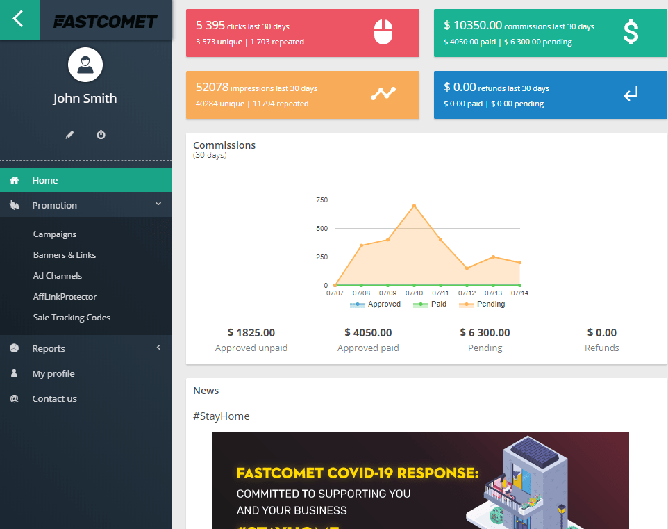Click the power icon to log out
Viewport: 668px width, 529px height.
click(x=101, y=134)
